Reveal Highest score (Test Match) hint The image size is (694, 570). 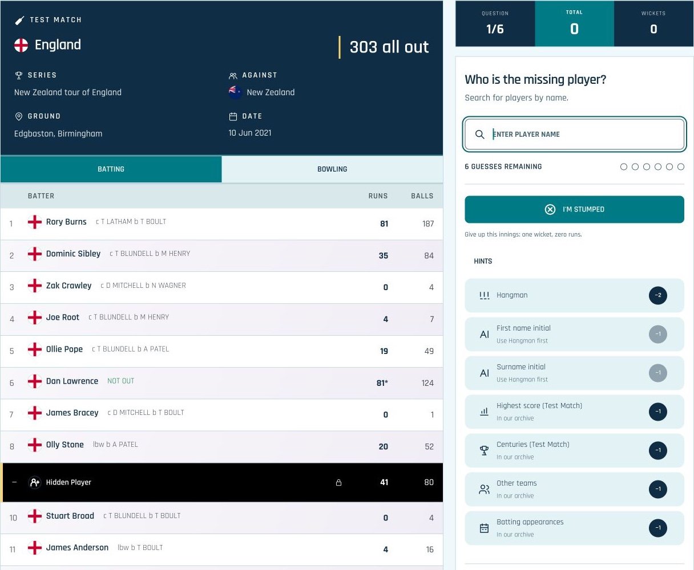click(574, 412)
